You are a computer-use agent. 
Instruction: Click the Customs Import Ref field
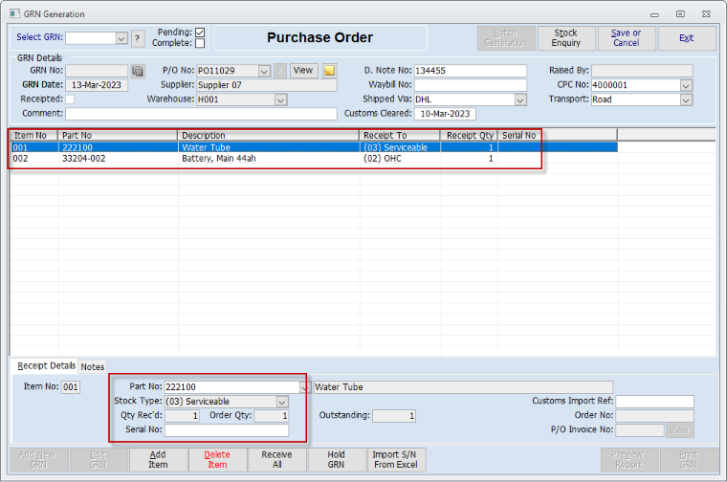click(654, 402)
